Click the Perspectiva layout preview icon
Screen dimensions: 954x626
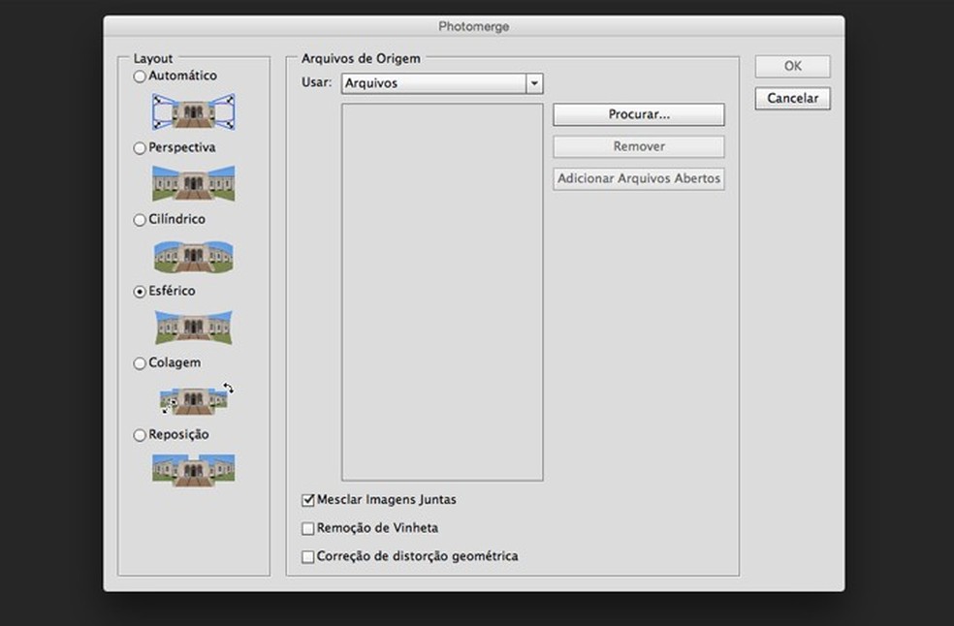tap(194, 183)
